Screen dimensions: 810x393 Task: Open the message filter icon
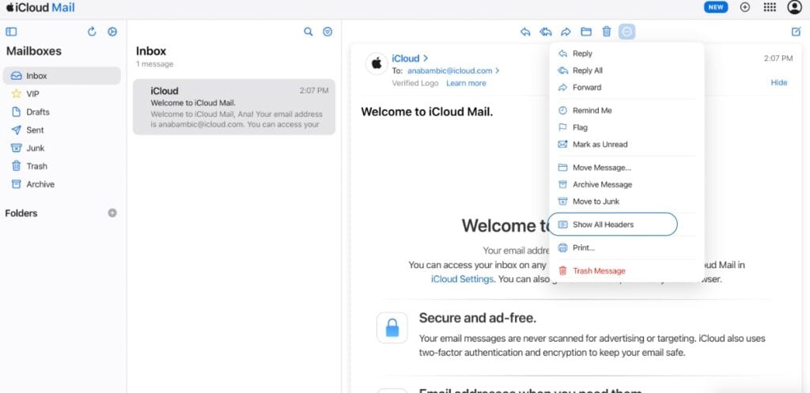(327, 32)
